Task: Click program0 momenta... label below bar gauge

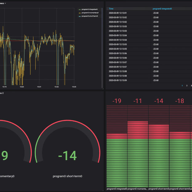Action: tap(138, 189)
